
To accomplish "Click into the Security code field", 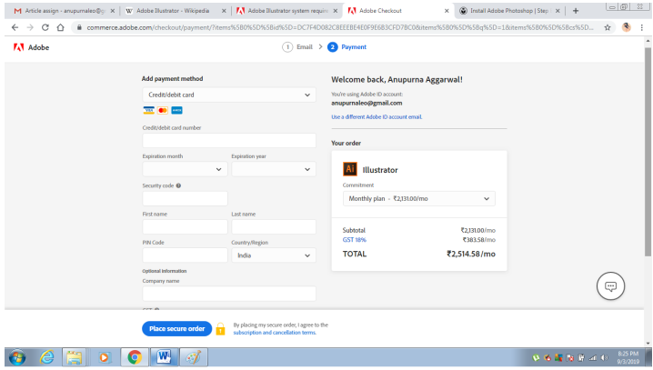I will 185,198.
